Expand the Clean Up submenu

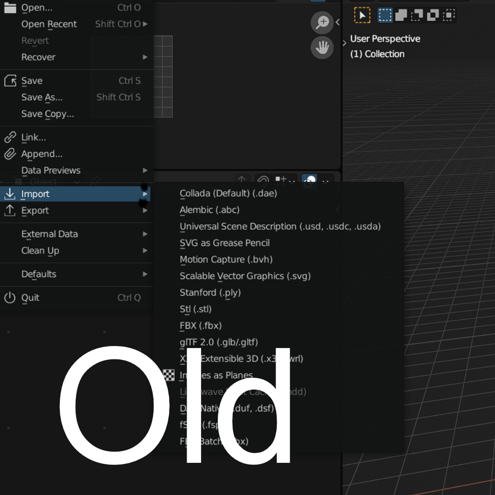pos(145,250)
